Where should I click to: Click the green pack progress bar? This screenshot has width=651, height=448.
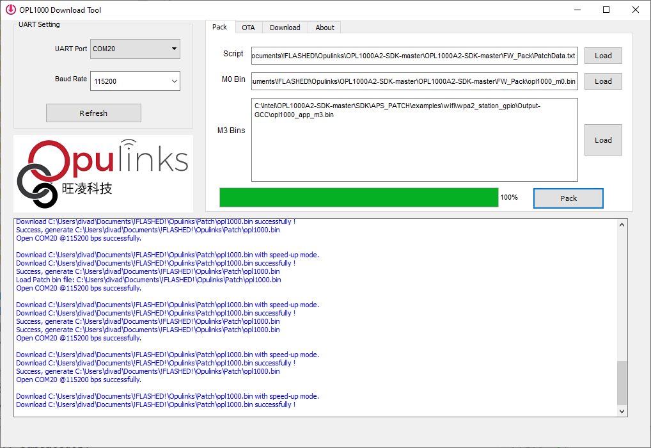point(359,197)
